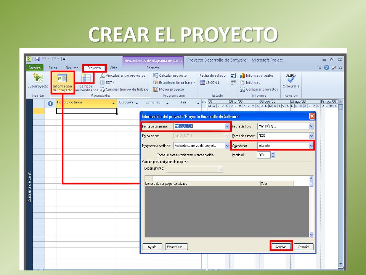Viewport: 366px width, 275px height.
Task: Click the Valor column header
Action: pyautogui.click(x=277, y=184)
